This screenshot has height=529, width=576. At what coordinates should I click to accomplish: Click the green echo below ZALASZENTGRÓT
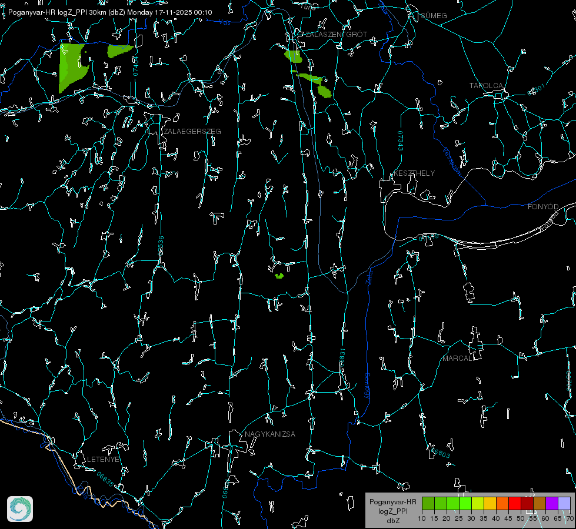tap(293, 56)
